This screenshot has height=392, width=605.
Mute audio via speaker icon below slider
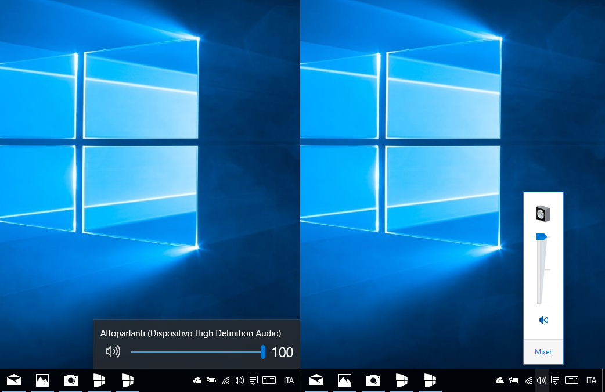(543, 320)
